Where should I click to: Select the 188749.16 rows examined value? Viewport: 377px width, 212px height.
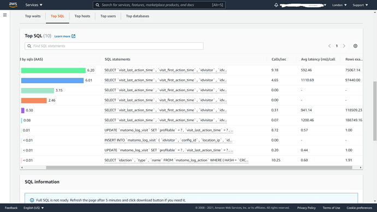pyautogui.click(x=354, y=120)
